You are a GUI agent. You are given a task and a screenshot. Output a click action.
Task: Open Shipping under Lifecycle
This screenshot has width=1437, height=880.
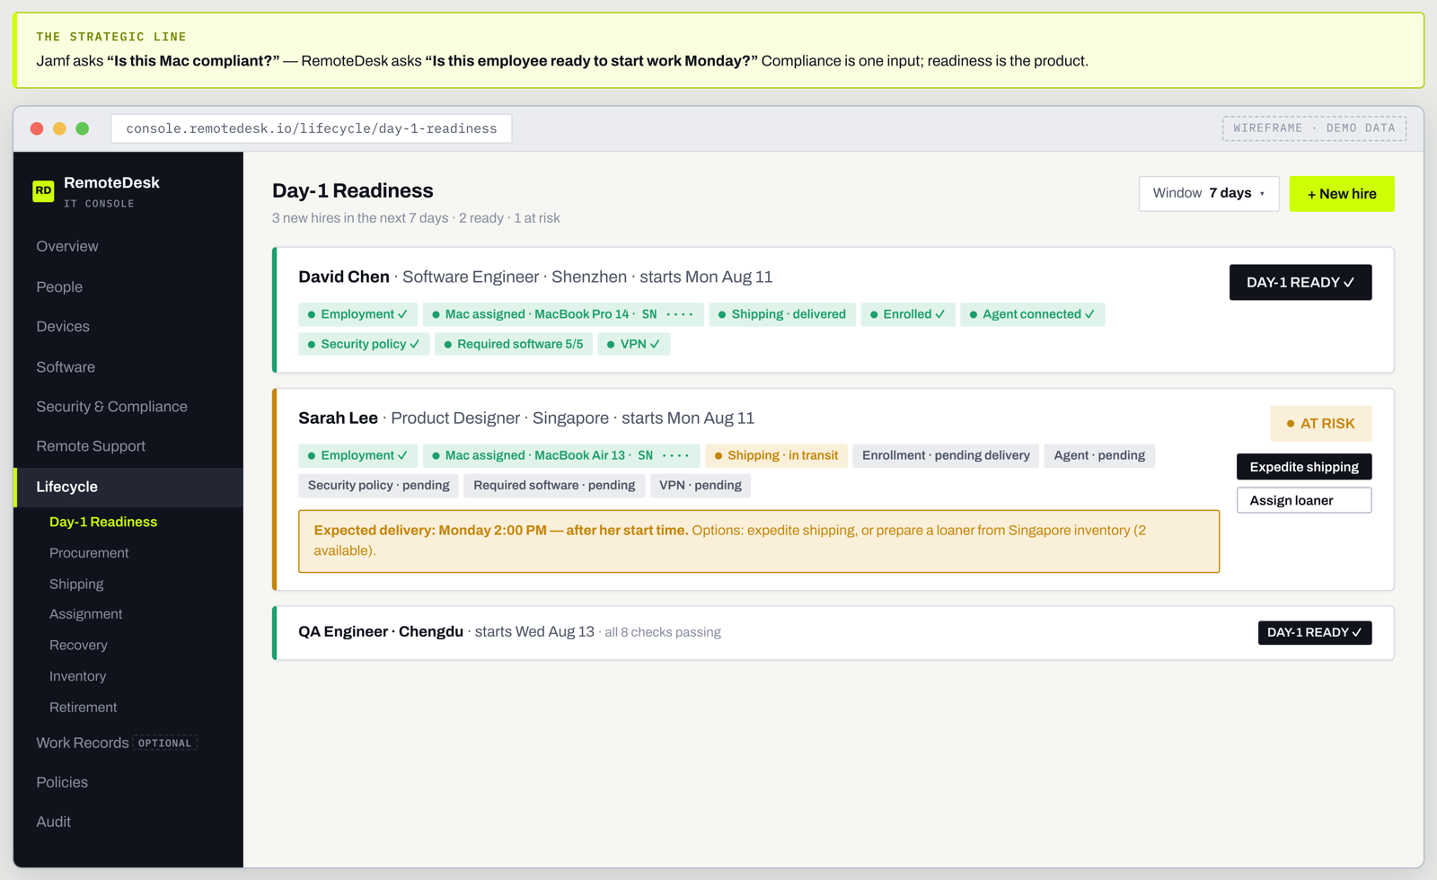(76, 584)
